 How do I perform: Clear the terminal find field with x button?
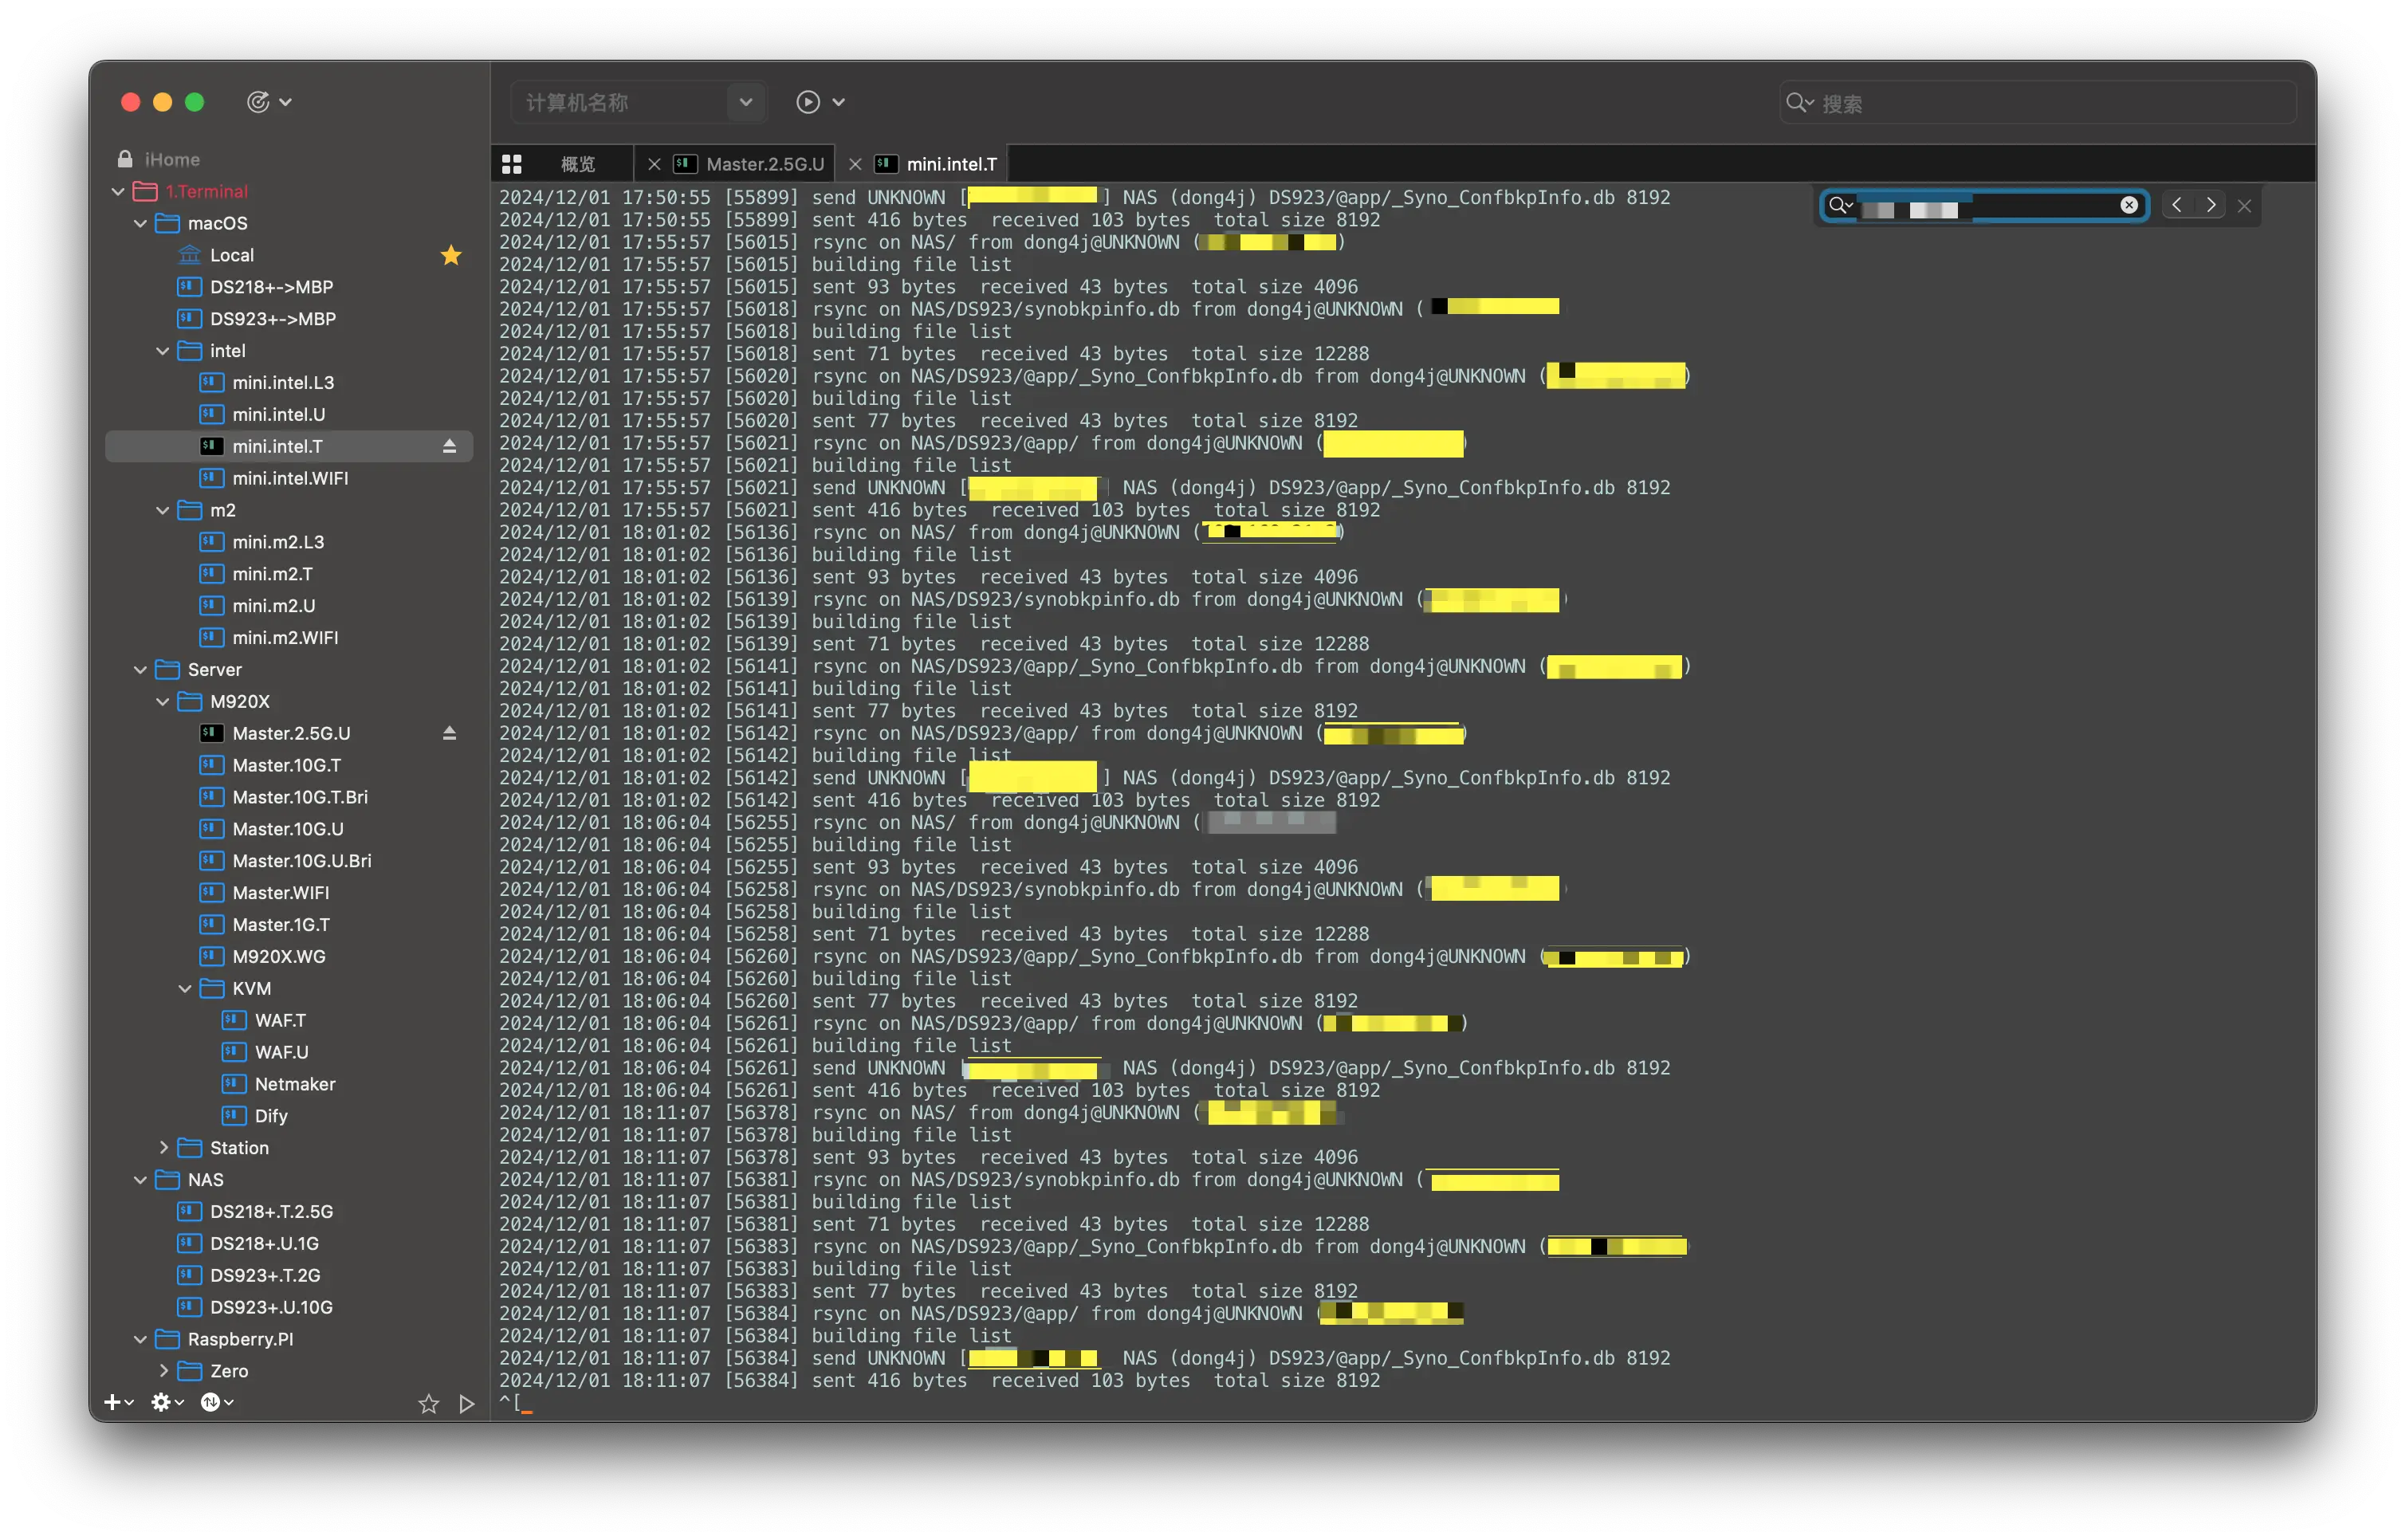(x=2129, y=205)
